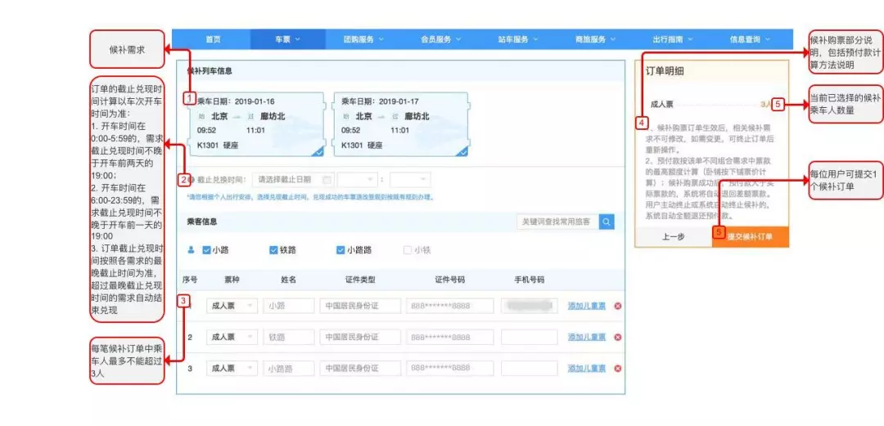Screen dimensions: 884x426
Task: Click the checkmark corner on 2019-01-17 ticket card
Action: [462, 150]
